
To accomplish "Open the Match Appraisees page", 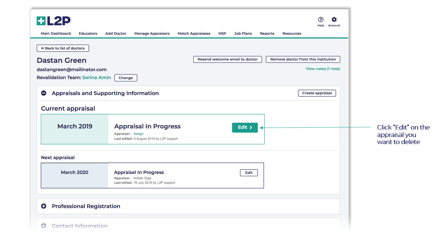I will click(194, 34).
